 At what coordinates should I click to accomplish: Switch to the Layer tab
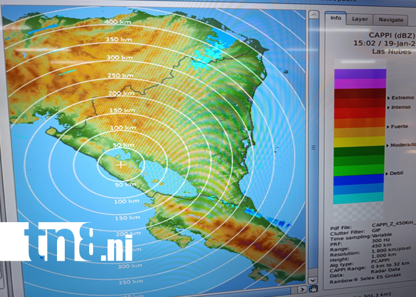click(x=360, y=20)
